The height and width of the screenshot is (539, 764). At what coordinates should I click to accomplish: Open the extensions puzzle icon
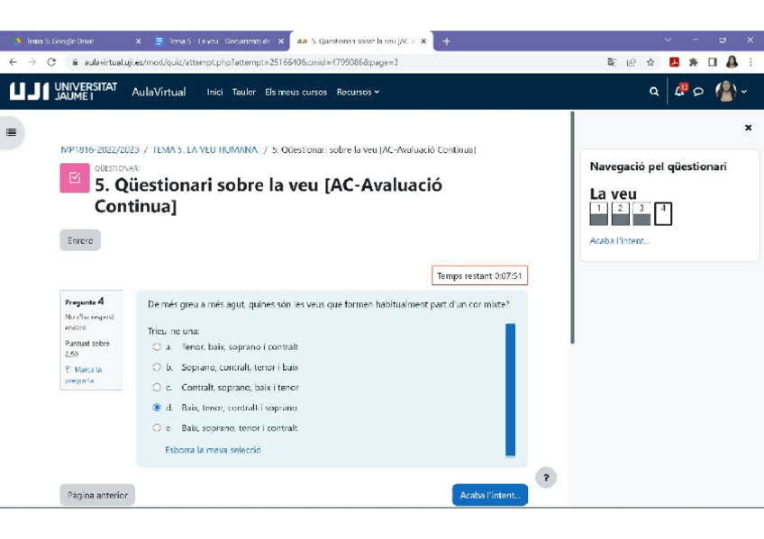(694, 62)
